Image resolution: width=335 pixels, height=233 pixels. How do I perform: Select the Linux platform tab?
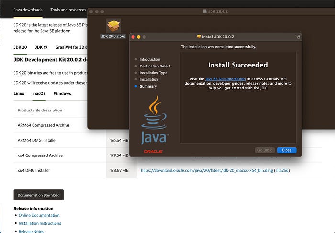pos(19,93)
